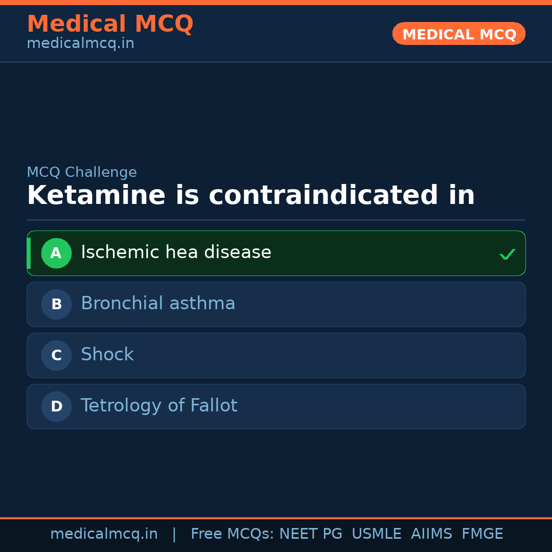Click the Free MCQs footer text
This screenshot has height=552, width=552.
click(x=233, y=534)
